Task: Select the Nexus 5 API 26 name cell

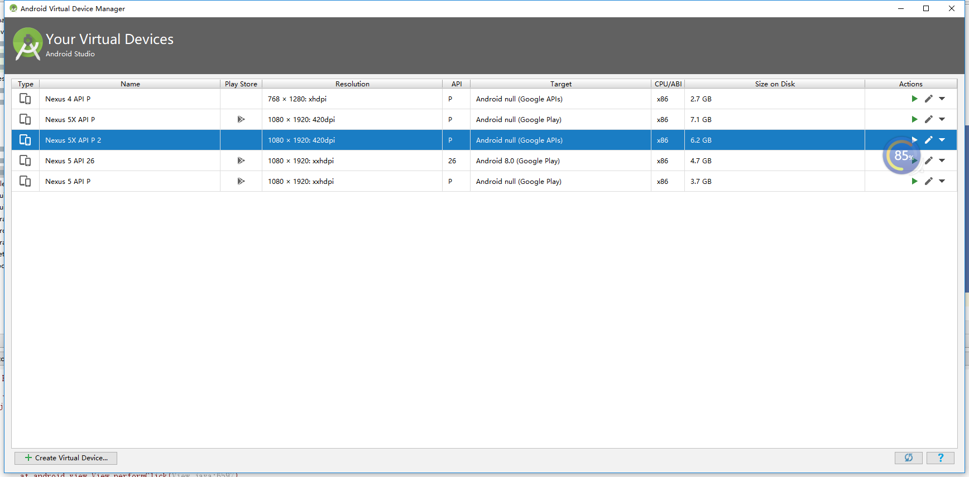Action: coord(130,160)
